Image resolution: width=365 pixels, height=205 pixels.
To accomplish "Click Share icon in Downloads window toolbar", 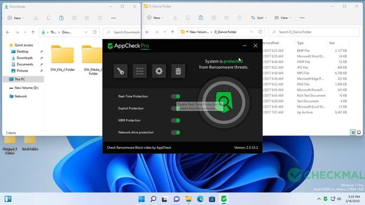I will point(87,18).
